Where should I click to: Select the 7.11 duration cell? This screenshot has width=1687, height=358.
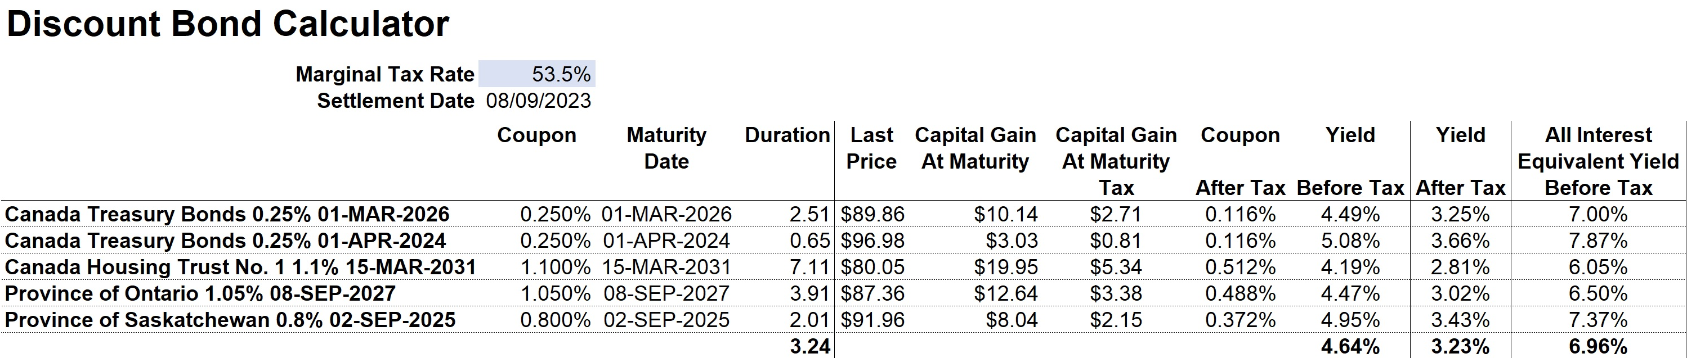[x=809, y=267]
